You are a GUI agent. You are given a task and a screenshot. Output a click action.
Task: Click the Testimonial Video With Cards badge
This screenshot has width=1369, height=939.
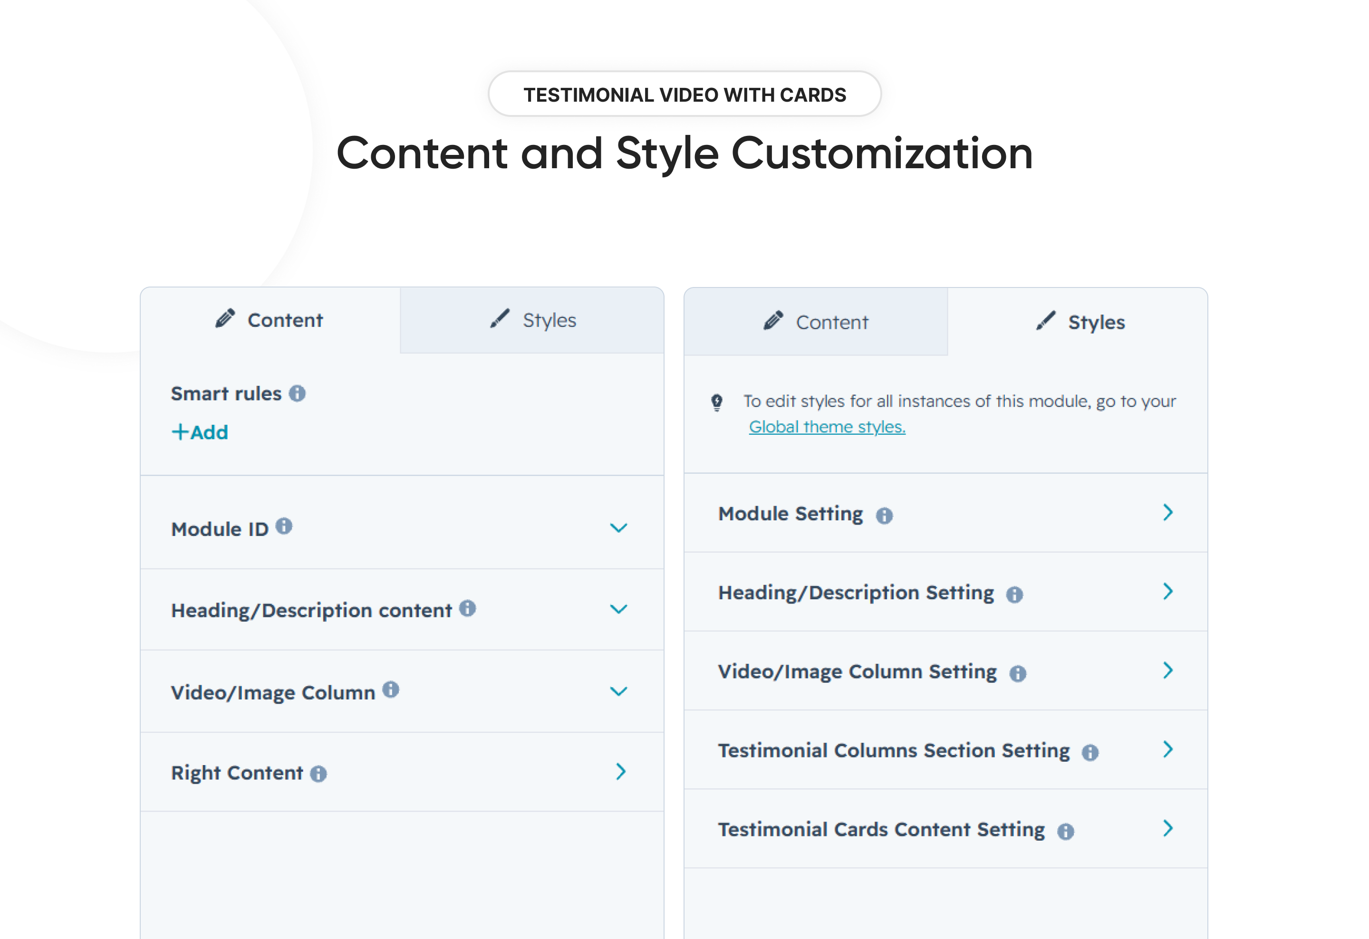tap(684, 94)
